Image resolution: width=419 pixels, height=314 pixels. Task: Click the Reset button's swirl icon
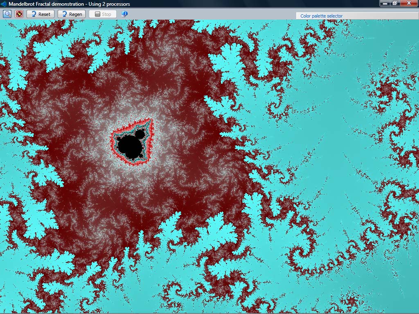point(34,13)
